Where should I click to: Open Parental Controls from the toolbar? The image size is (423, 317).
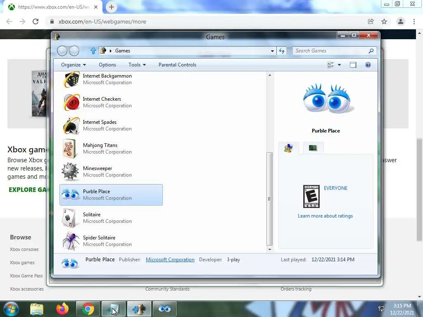177,65
